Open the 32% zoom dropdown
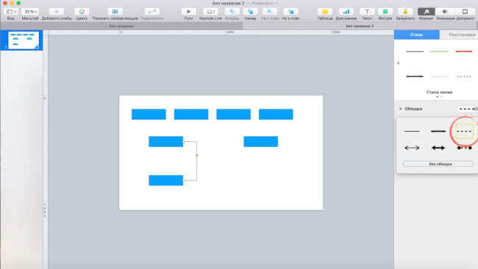Image resolution: width=478 pixels, height=269 pixels. [x=30, y=12]
